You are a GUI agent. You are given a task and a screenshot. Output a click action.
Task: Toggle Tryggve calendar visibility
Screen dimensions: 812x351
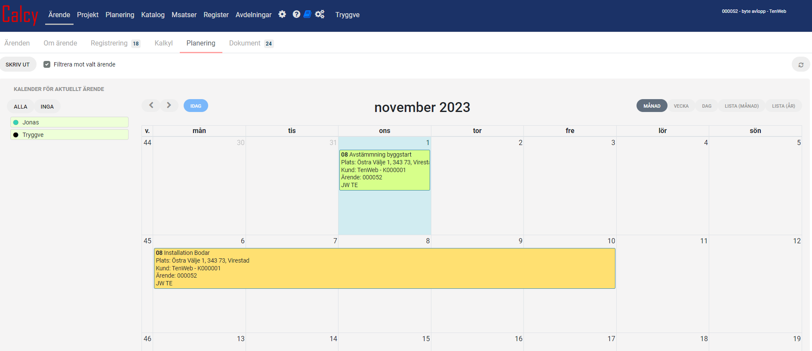click(x=69, y=135)
